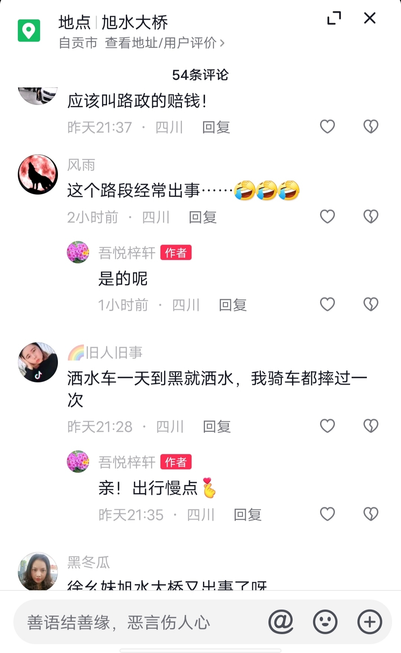The image size is (401, 653).
Task: Dislike author's 是的呢 reply
Action: coord(371,305)
